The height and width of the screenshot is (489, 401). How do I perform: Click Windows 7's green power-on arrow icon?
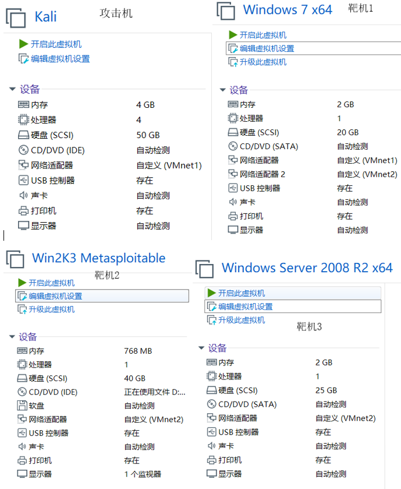pyautogui.click(x=233, y=34)
